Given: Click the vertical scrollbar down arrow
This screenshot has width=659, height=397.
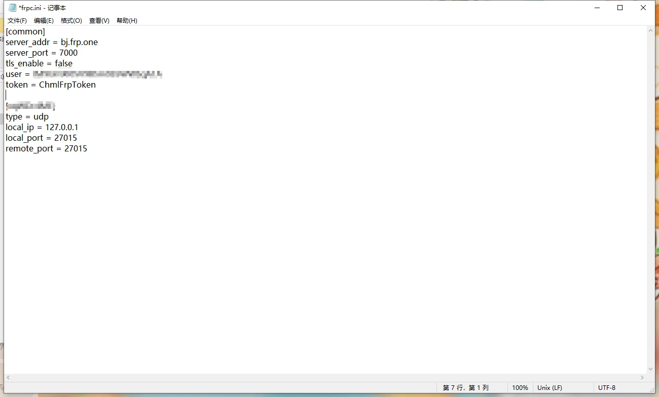Looking at the screenshot, I should [651, 369].
